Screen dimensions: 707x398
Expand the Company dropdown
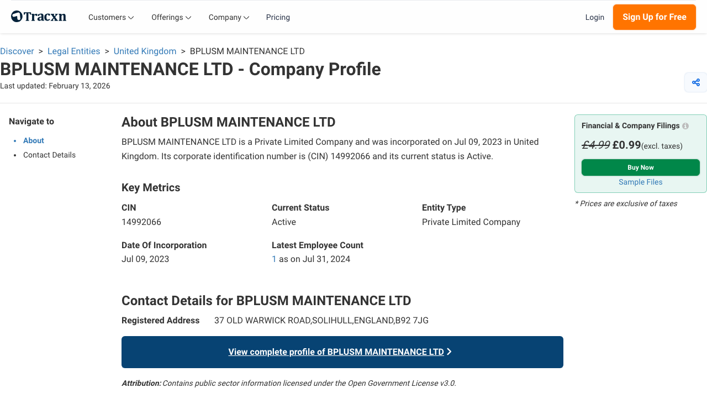point(228,17)
